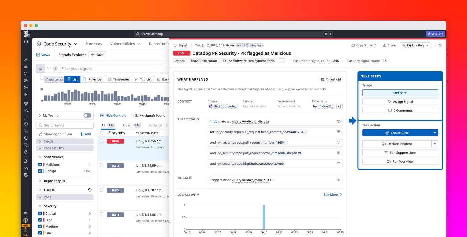Image resolution: width=467 pixels, height=237 pixels.
Task: Click Hide Controls link
Action: point(113,115)
